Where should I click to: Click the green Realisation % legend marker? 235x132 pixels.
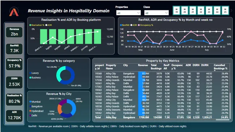30,25
